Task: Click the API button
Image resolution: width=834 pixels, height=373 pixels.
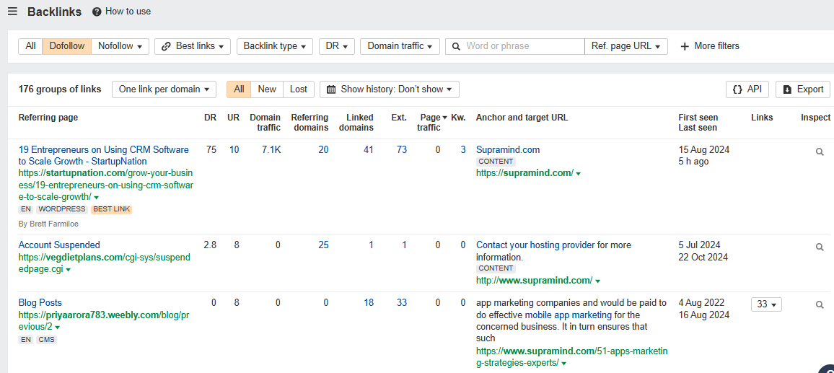Action: 747,89
